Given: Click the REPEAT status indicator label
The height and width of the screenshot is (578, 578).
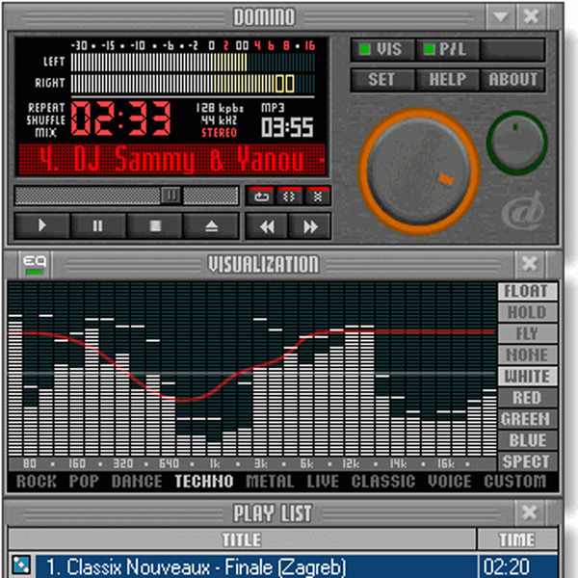Looking at the screenshot, I should [46, 108].
